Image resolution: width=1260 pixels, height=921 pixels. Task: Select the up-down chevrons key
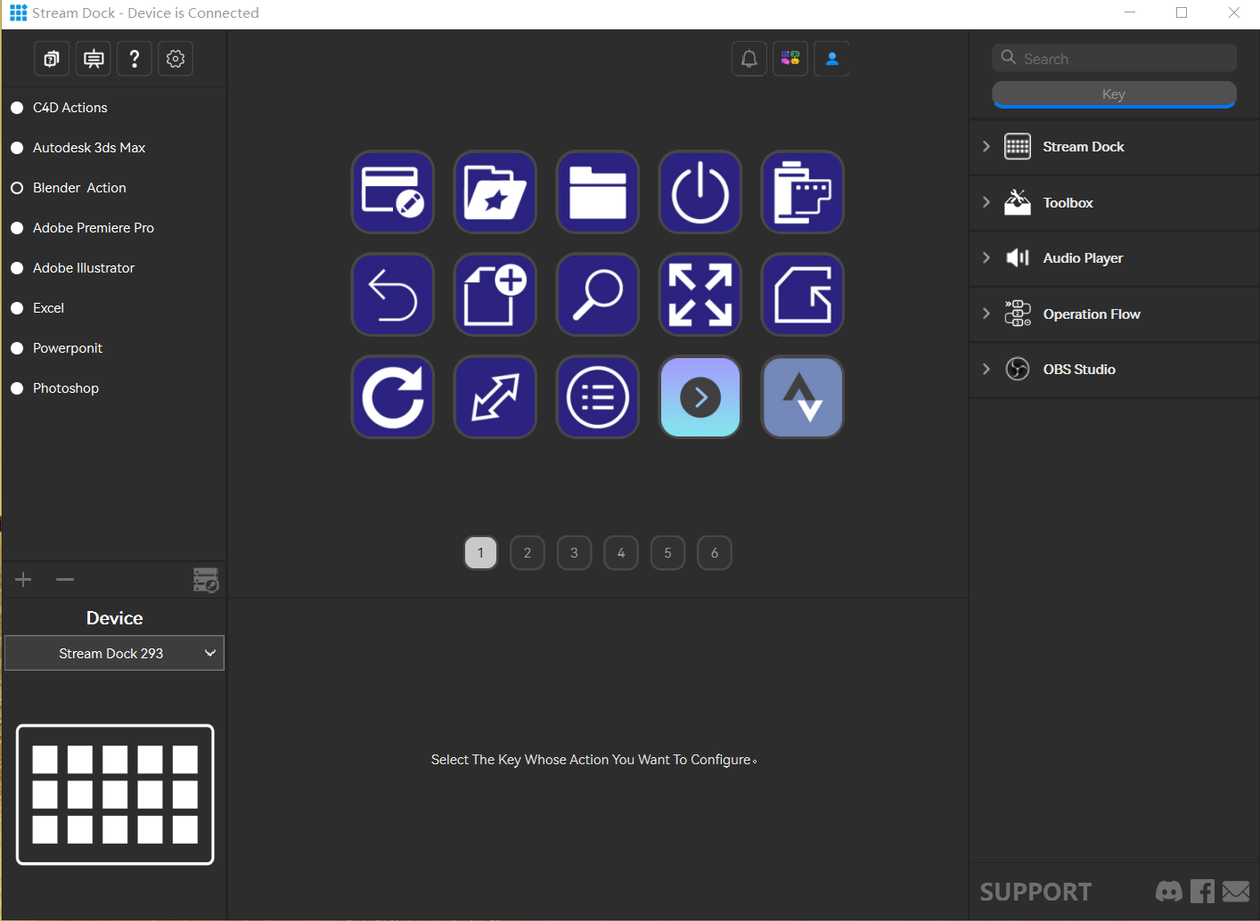(803, 396)
